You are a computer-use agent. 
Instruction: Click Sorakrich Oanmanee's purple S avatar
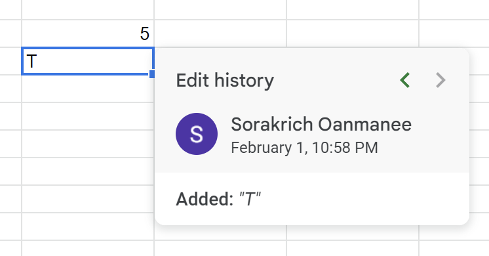click(197, 134)
